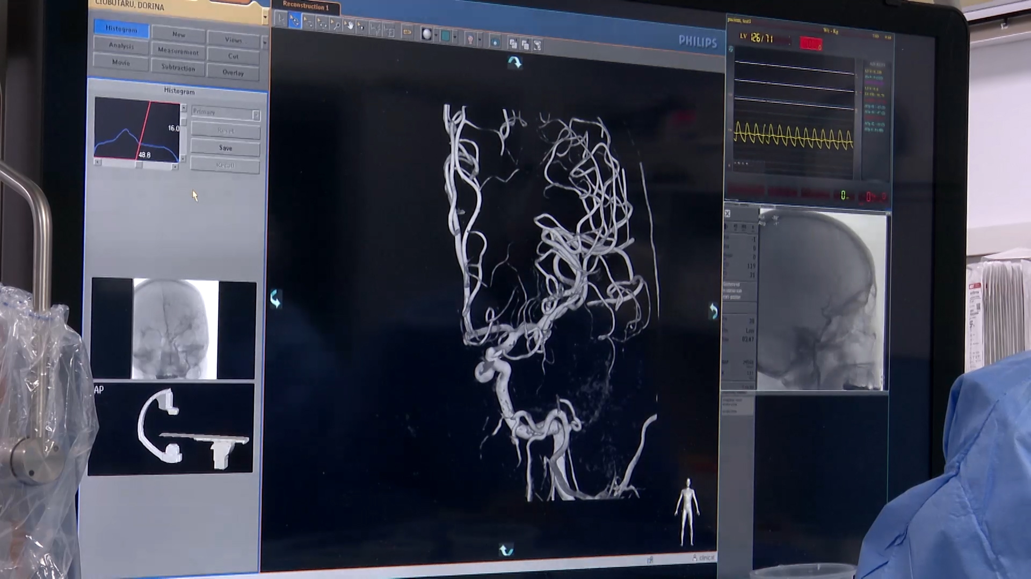Click the snapshot camera toolbar icon
The height and width of the screenshot is (579, 1031).
495,42
